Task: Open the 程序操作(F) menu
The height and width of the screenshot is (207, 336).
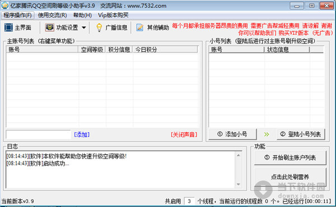Action: pos(17,15)
